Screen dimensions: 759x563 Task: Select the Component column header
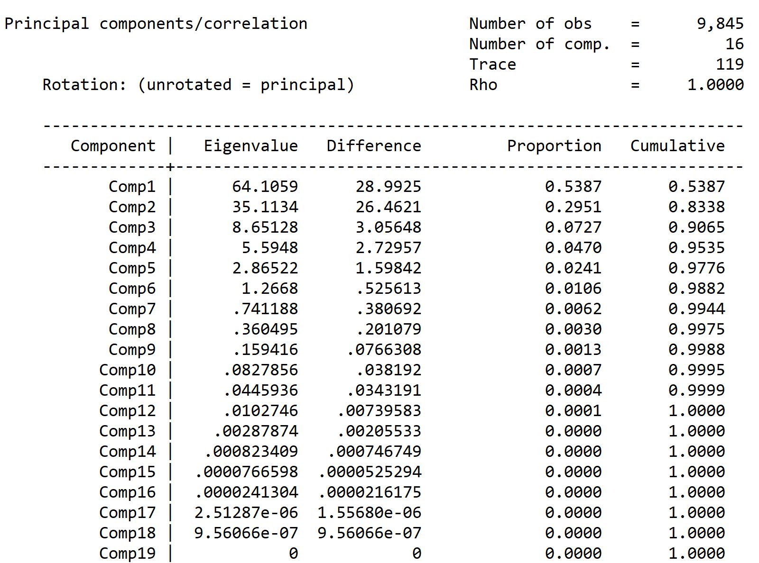click(x=113, y=146)
